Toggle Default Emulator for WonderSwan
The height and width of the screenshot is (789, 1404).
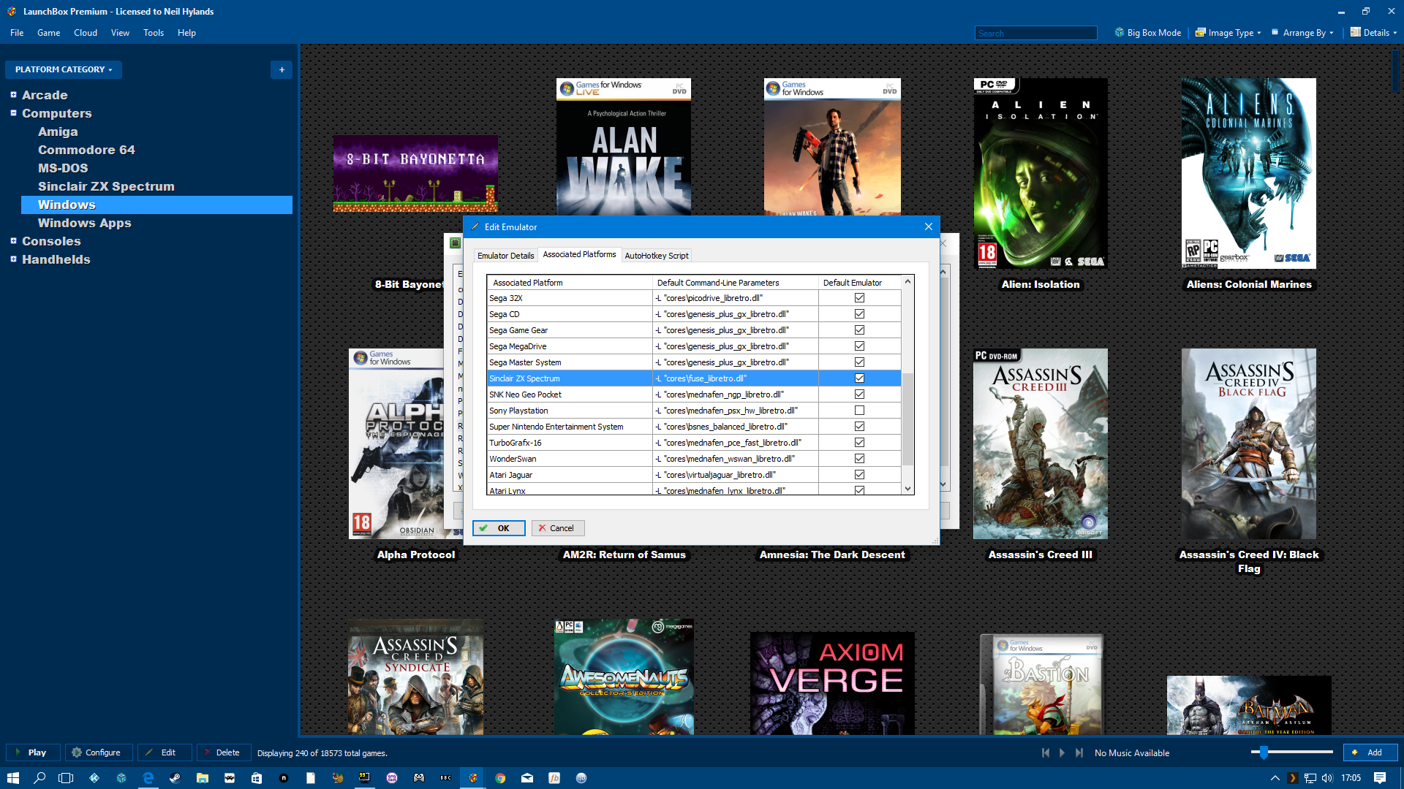(859, 459)
